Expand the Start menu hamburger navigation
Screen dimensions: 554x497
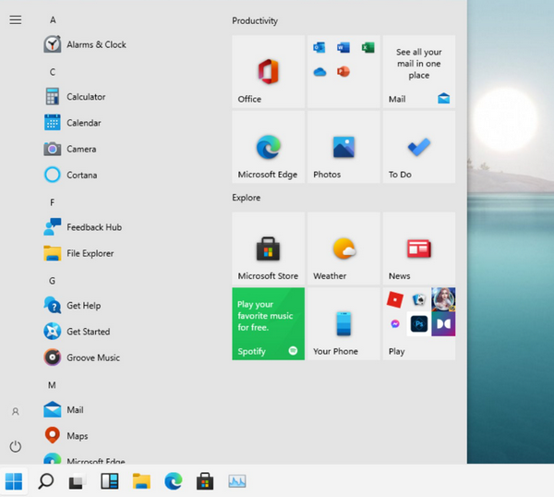pos(16,19)
